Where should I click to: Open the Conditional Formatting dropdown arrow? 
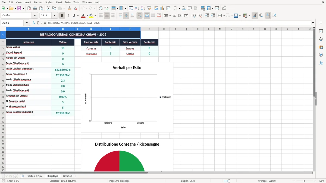(x=249, y=16)
